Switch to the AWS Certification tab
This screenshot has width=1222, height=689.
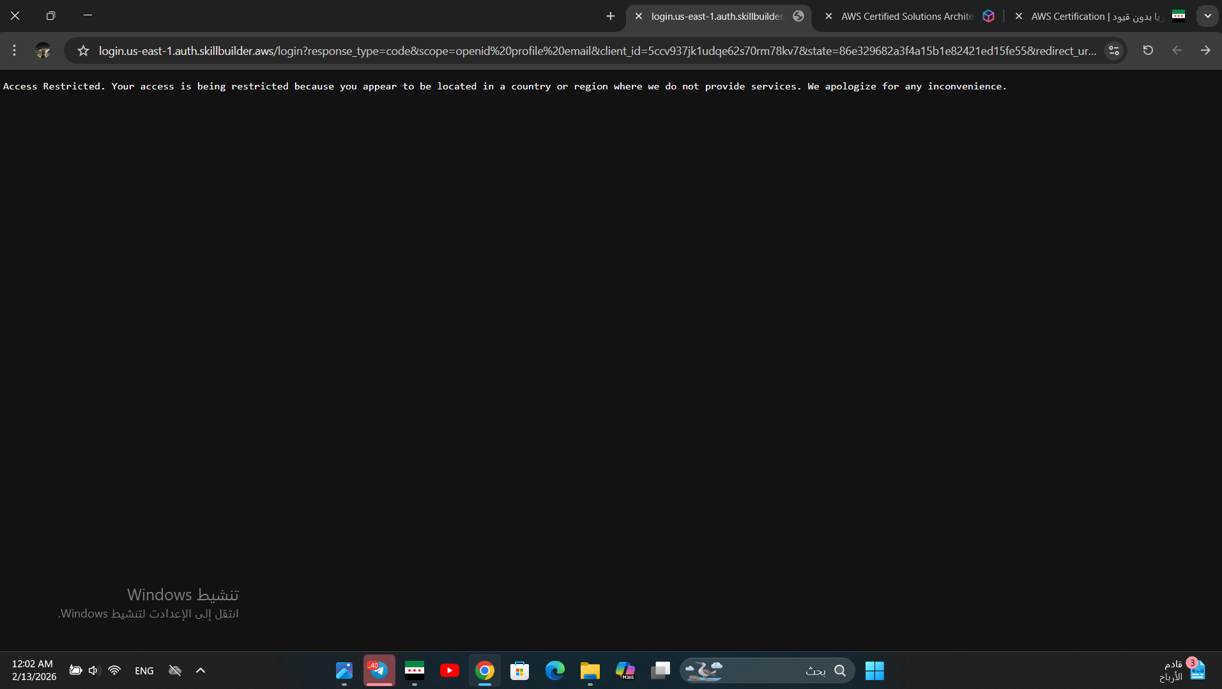point(1096,16)
